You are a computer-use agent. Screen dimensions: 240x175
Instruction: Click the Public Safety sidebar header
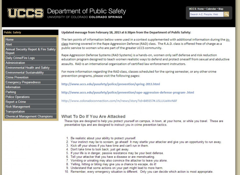pos(30,32)
